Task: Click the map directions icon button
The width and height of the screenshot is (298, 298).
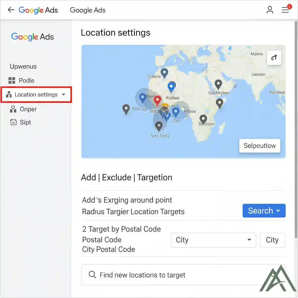Action: pos(274,58)
